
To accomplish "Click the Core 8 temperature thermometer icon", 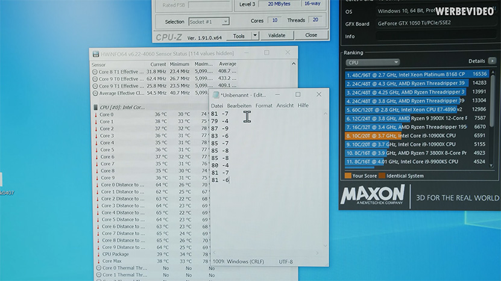I will click(x=97, y=171).
